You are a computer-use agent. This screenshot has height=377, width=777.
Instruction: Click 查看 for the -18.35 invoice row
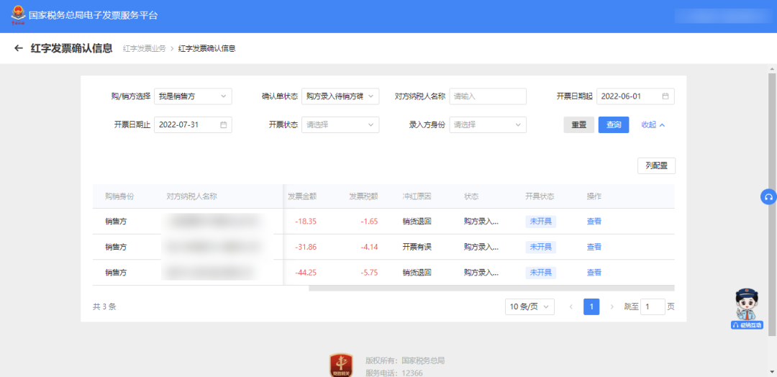[594, 222]
